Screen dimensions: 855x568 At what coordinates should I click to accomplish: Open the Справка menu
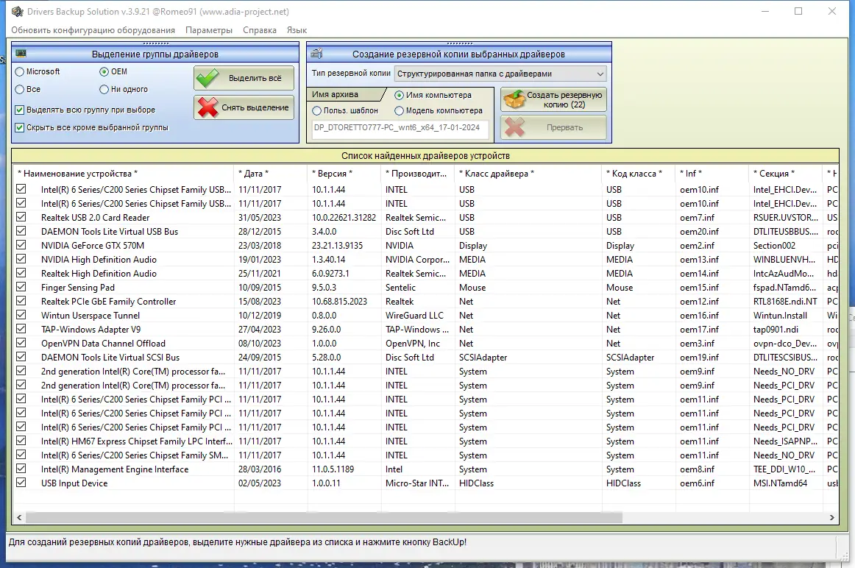(x=260, y=30)
